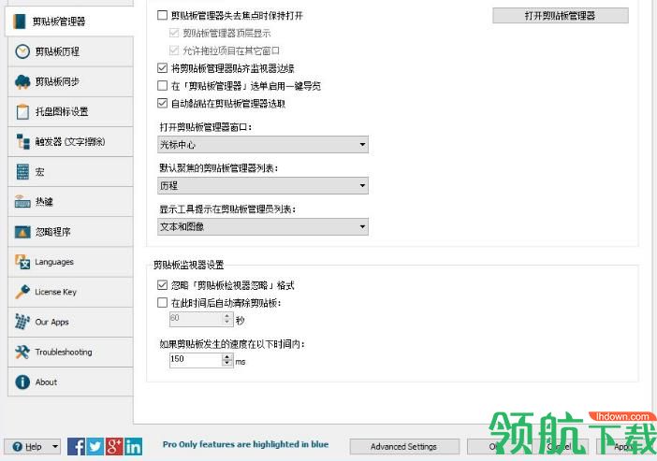Viewport: 657px width, 461px height.
Task: Open the Facebook social icon
Action: (76, 446)
